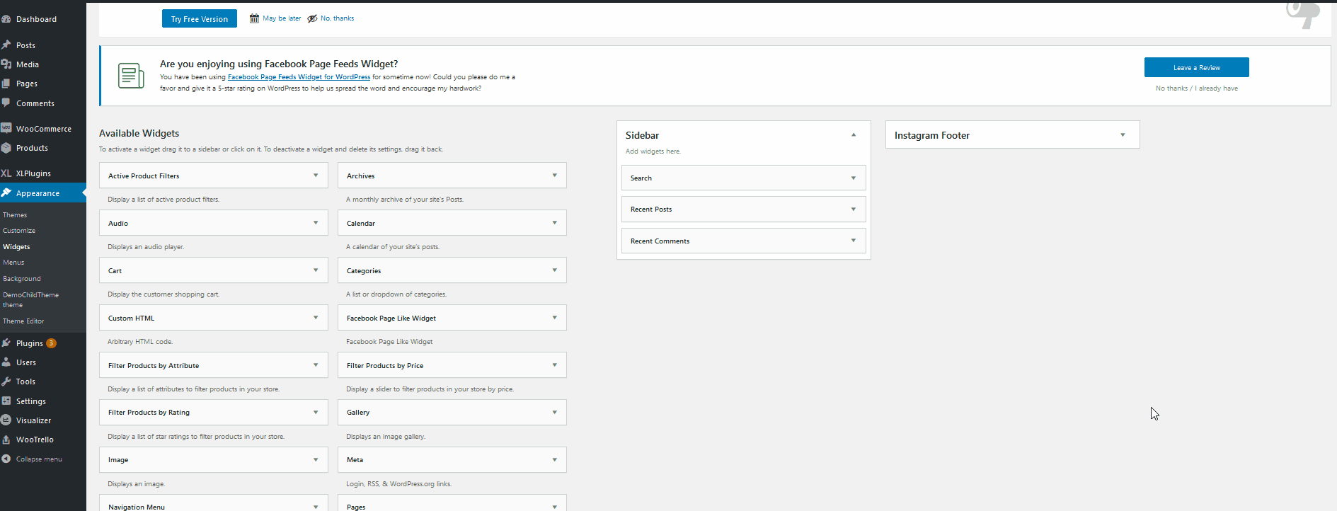Viewport: 1337px width, 511px height.
Task: Click the Instagram Footer heading
Action: click(x=932, y=135)
